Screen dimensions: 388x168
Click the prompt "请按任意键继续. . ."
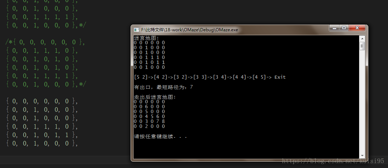160,136
